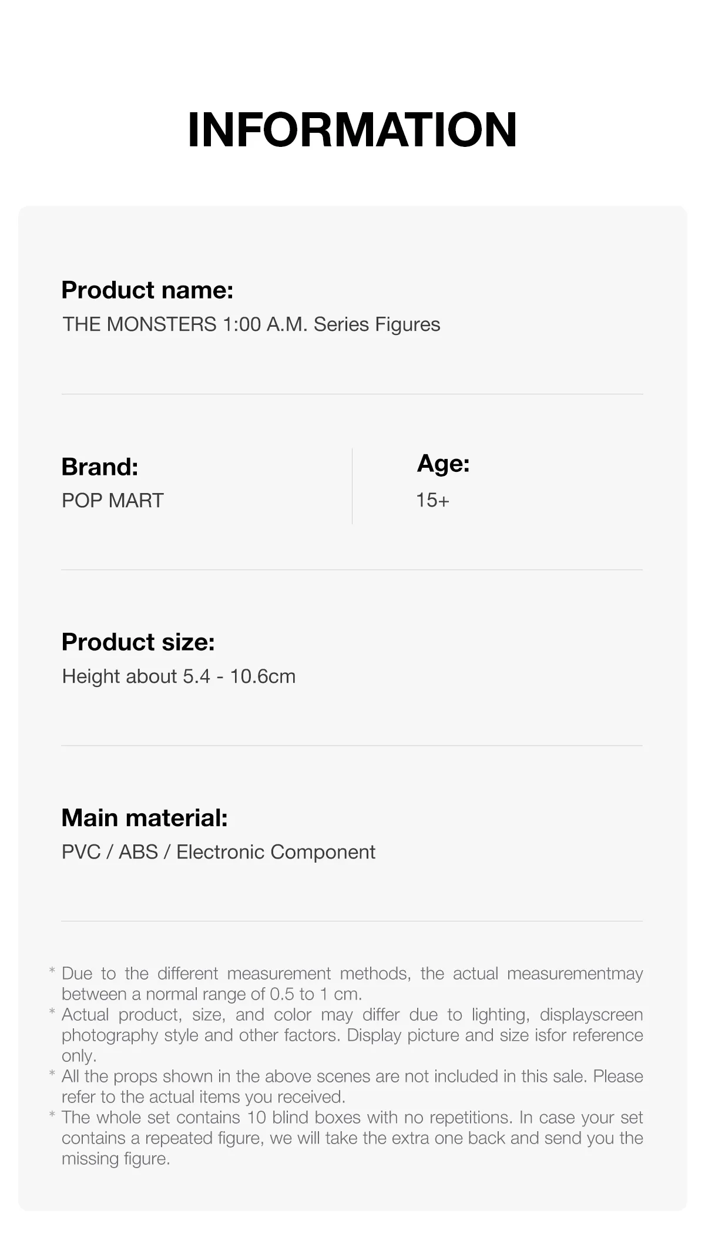The image size is (705, 1254).
Task: Click the THE MONSTERS 1:00 A.M. Series Figures text
Action: 251,324
